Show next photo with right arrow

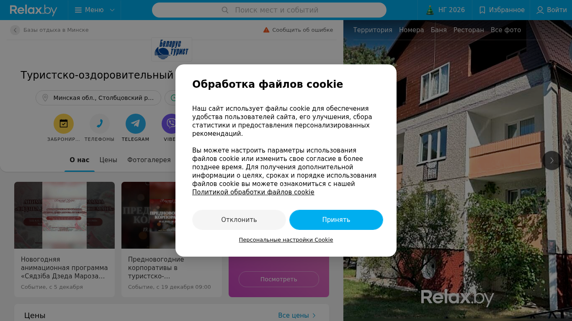tap(552, 160)
